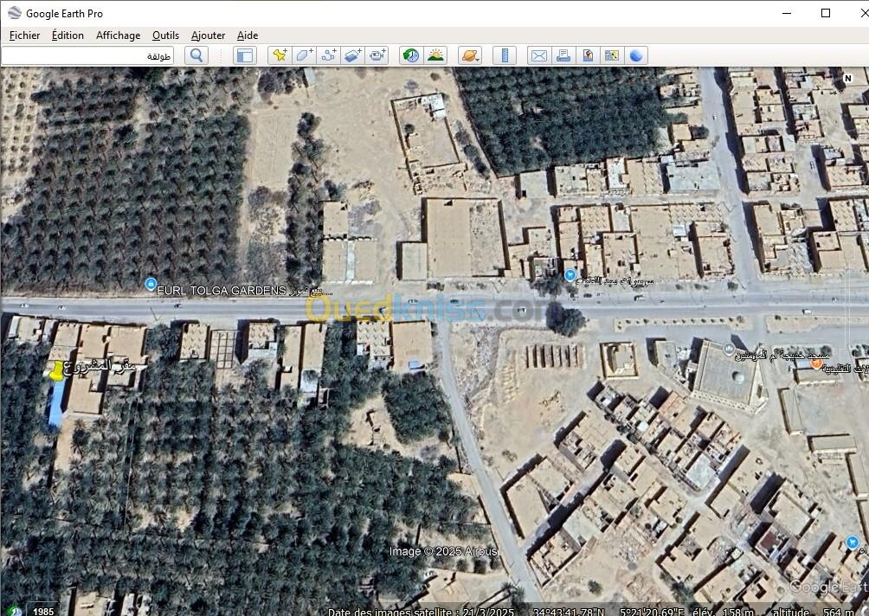Click the Email envelope icon
Image resolution: width=869 pixels, height=616 pixels.
[538, 55]
